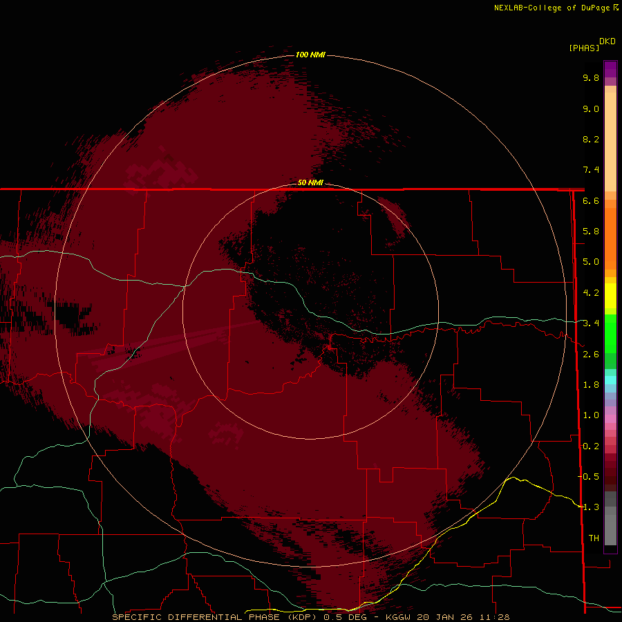Click the 9.0 value on the color scale
This screenshot has height=622, width=622.
(x=591, y=109)
